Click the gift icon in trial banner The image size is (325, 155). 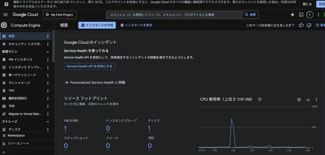point(6,4)
